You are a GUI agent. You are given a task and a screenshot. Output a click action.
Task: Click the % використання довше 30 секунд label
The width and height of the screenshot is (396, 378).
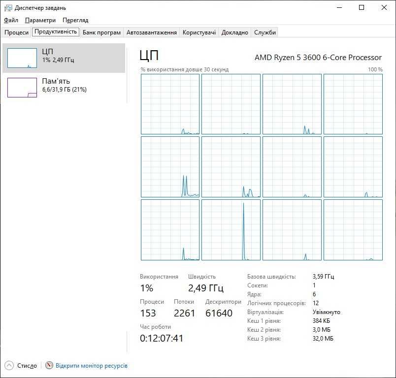(x=185, y=69)
